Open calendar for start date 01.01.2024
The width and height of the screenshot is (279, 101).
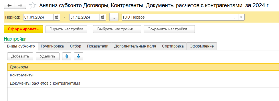tap(57, 17)
